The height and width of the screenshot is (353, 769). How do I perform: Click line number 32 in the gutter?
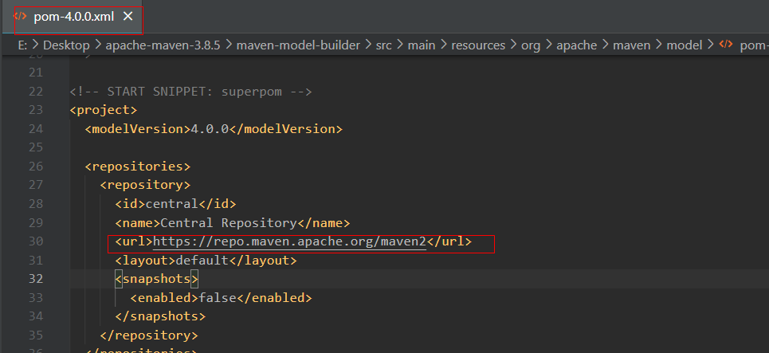click(x=35, y=279)
